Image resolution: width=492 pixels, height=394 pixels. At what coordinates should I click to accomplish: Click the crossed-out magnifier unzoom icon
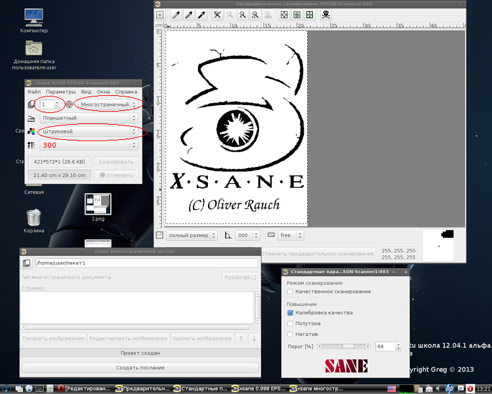[x=217, y=14]
